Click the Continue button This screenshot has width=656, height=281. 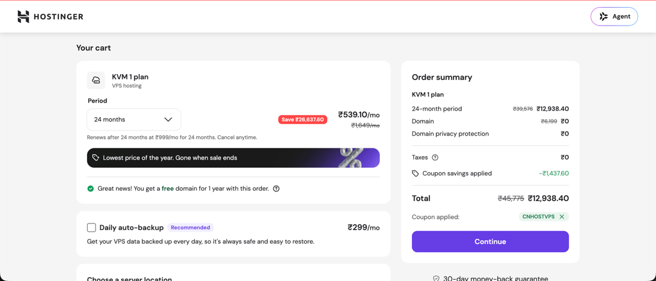click(x=490, y=242)
